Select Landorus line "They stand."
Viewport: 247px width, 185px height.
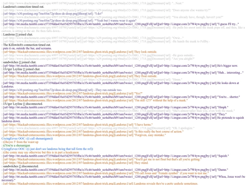tap(141, 163)
